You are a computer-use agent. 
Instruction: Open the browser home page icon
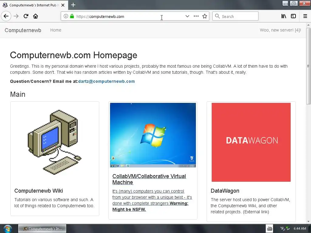36,16
